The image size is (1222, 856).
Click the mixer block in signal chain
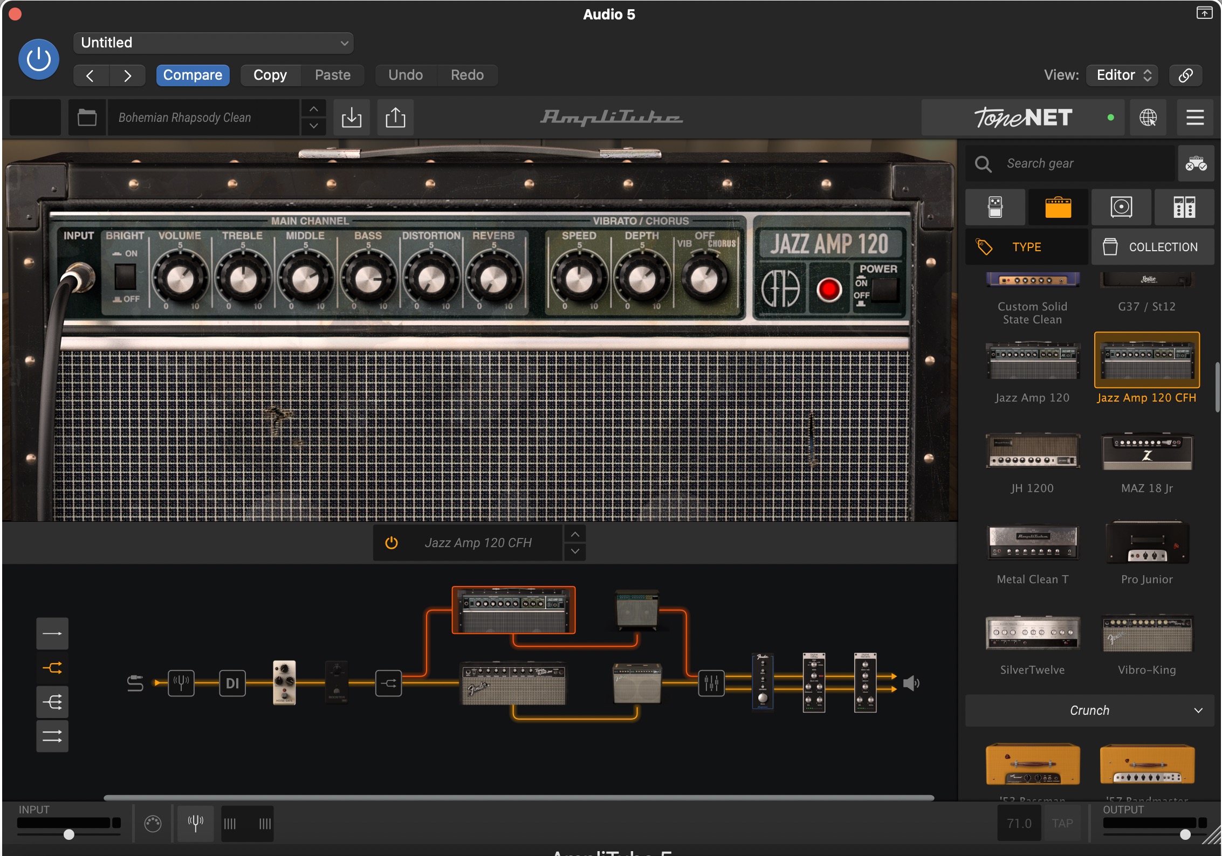(x=711, y=683)
